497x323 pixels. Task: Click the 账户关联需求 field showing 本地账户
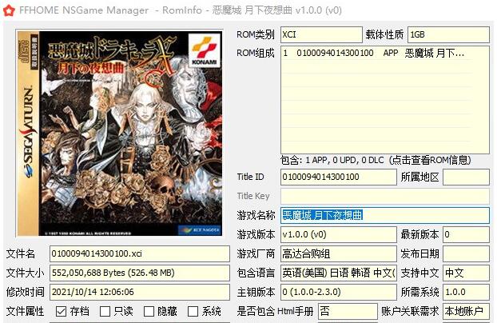click(466, 311)
